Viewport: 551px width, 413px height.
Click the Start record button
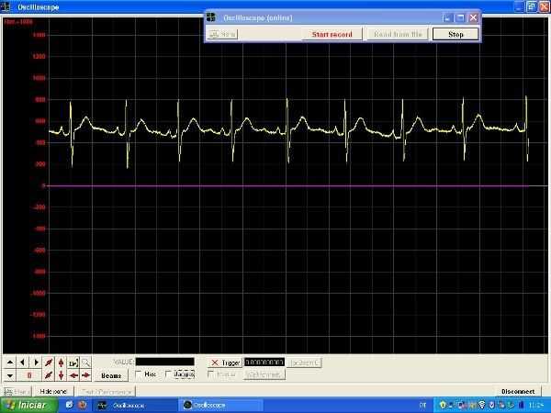332,35
